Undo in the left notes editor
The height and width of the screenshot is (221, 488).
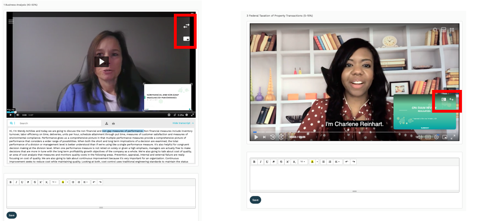(x=94, y=182)
